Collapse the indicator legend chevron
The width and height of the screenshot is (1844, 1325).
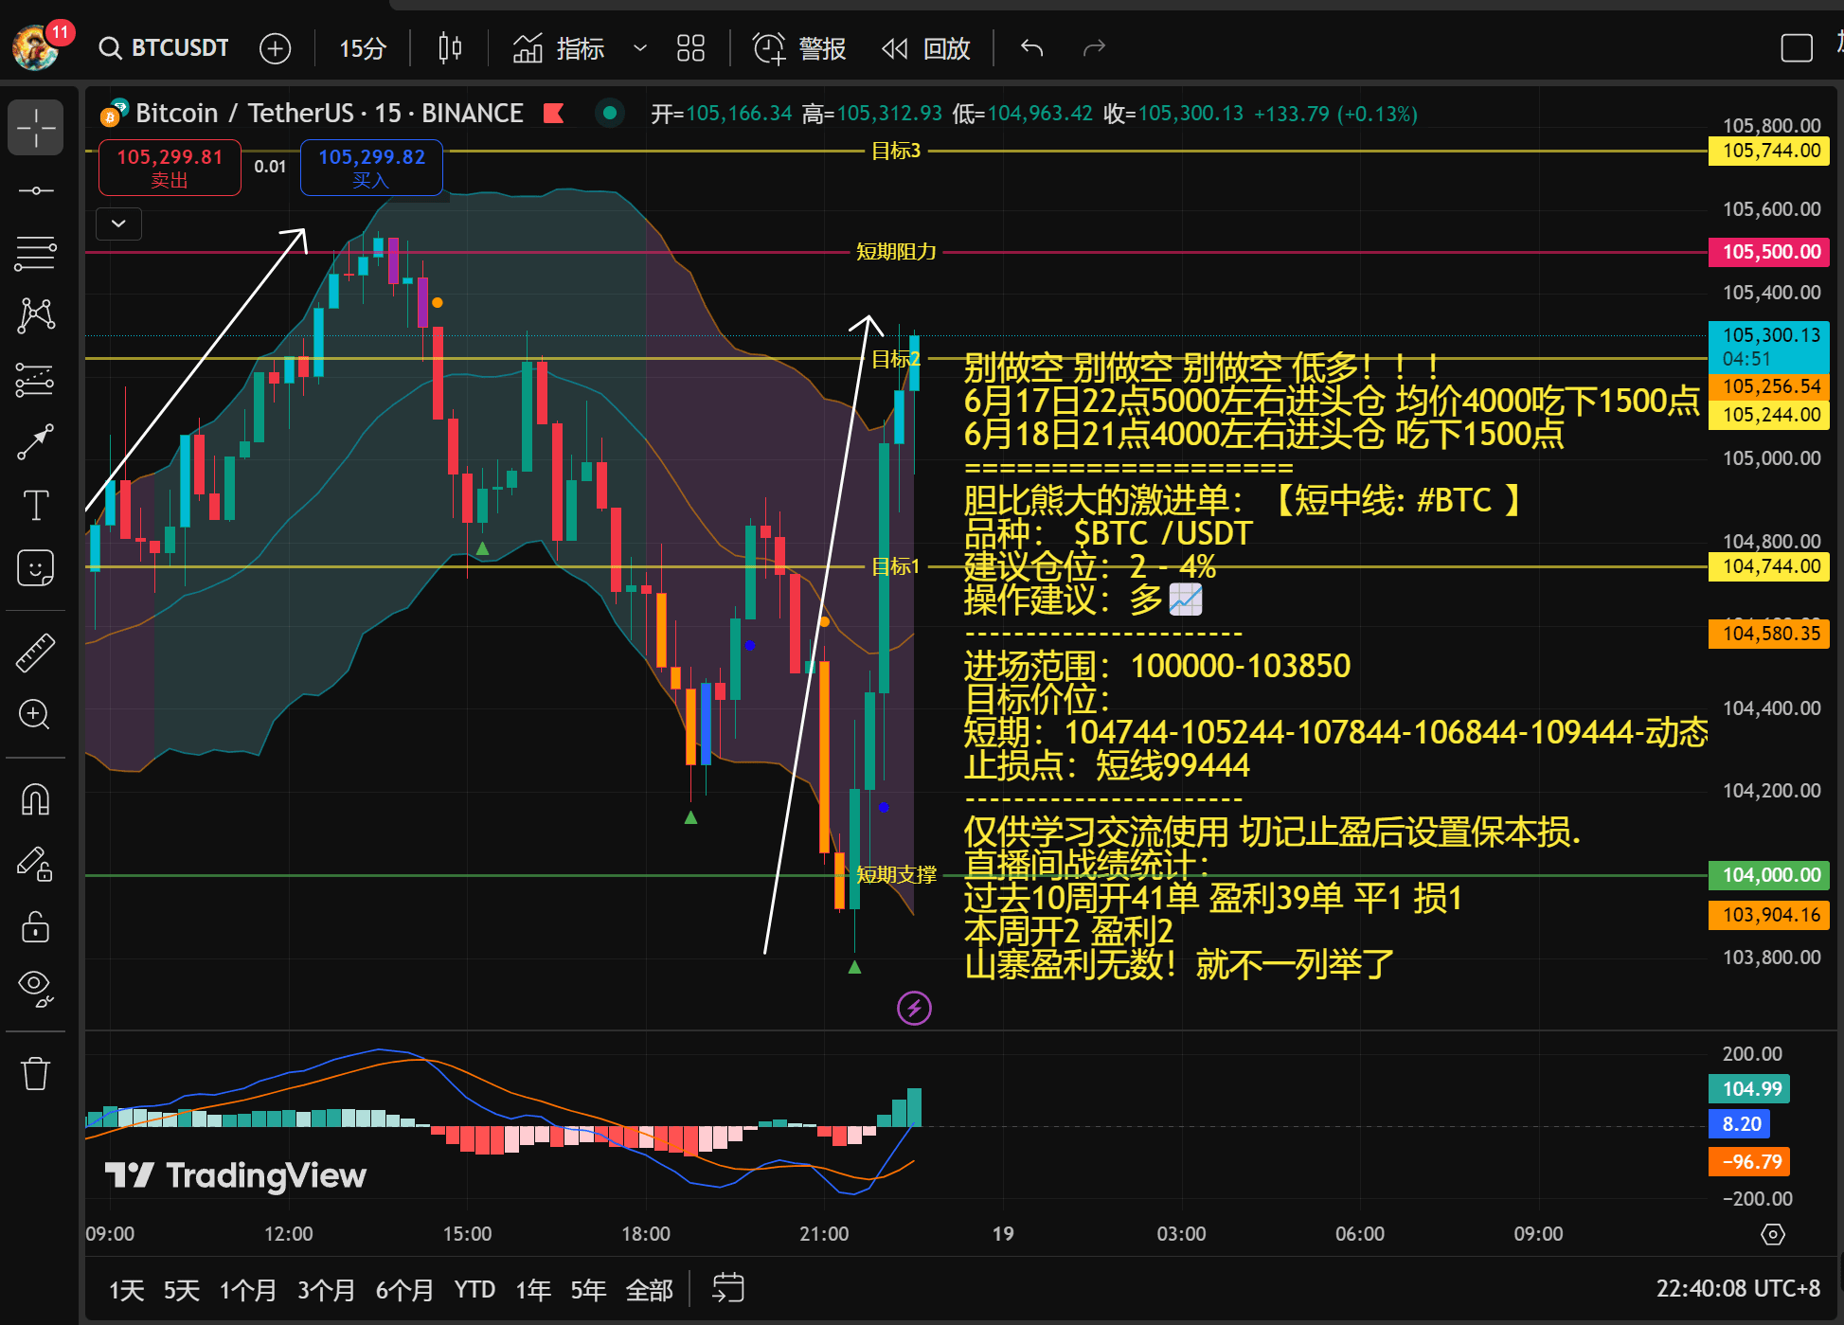tap(118, 224)
